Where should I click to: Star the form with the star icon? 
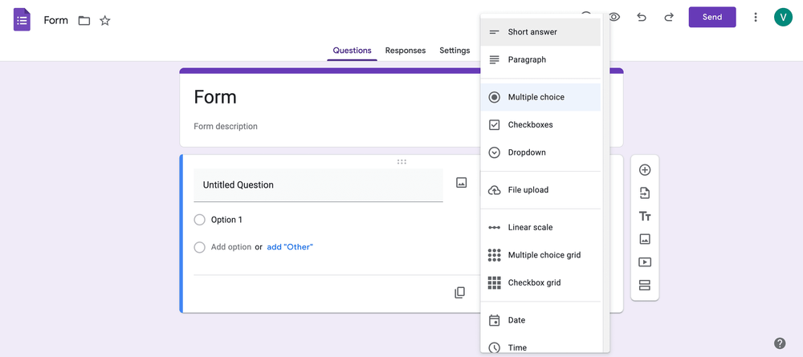[105, 21]
